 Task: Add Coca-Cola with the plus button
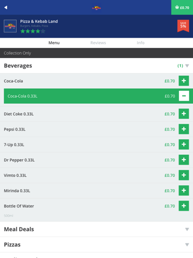click(x=184, y=81)
